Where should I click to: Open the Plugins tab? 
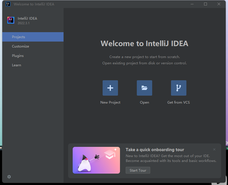(x=33, y=56)
